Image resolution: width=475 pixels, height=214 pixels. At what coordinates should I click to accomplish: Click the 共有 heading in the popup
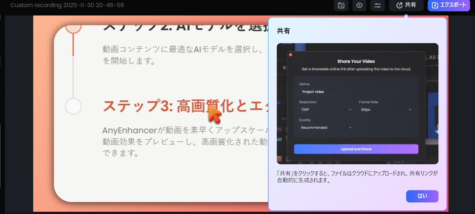click(x=283, y=31)
